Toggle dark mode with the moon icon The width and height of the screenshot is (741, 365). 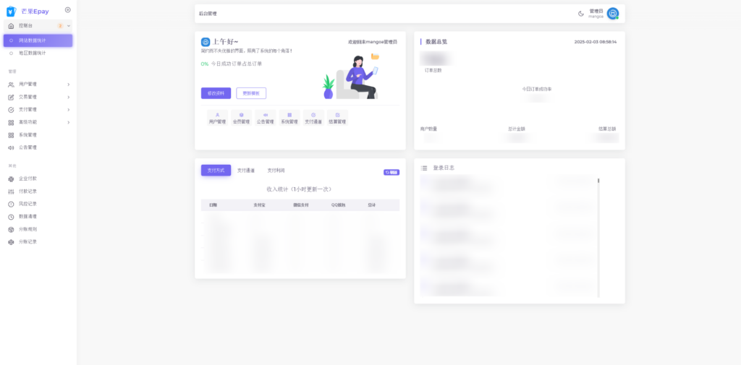[581, 14]
